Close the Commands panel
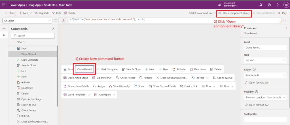Screen dimensions: 290x125 coord(53,28)
